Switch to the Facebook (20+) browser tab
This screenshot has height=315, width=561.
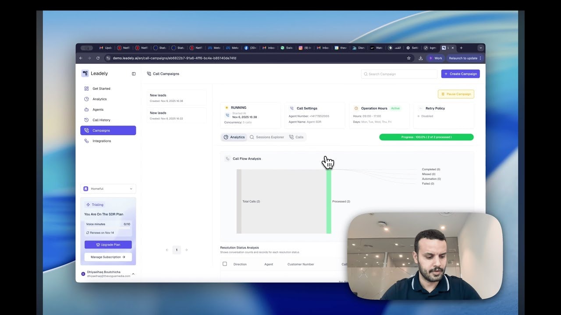(x=250, y=48)
